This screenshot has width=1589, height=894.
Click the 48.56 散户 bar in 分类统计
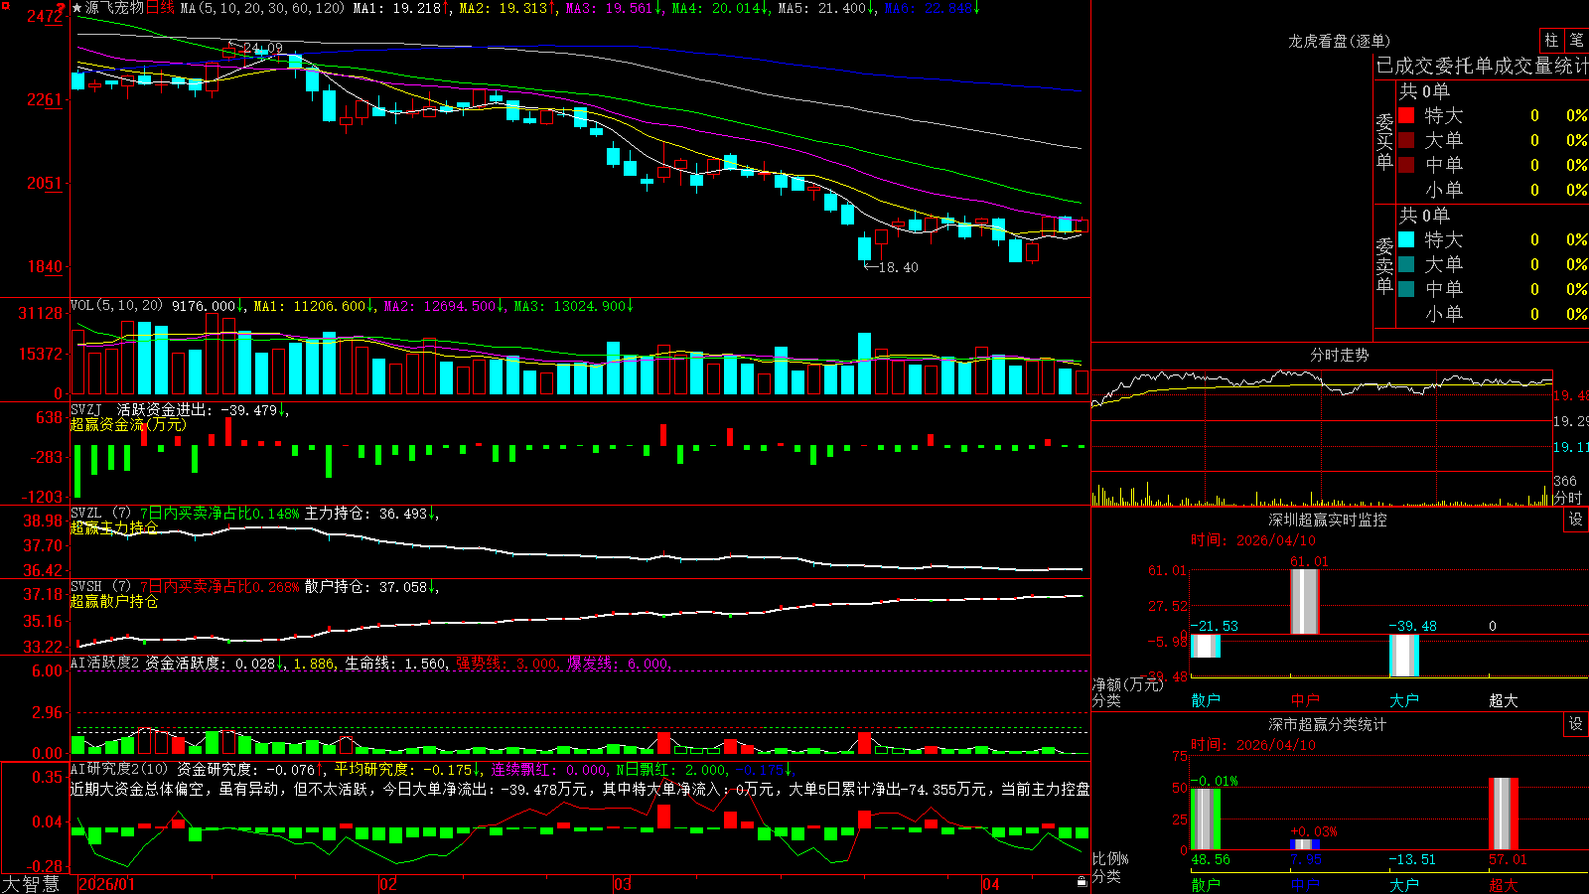[x=1206, y=819]
